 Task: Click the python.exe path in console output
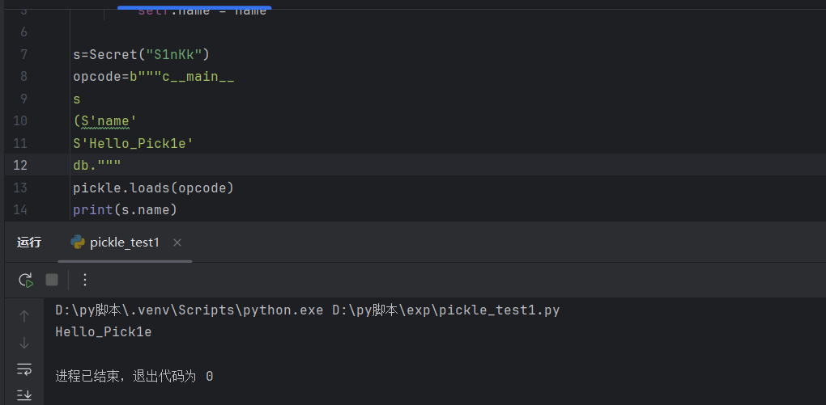pyautogui.click(x=189, y=310)
